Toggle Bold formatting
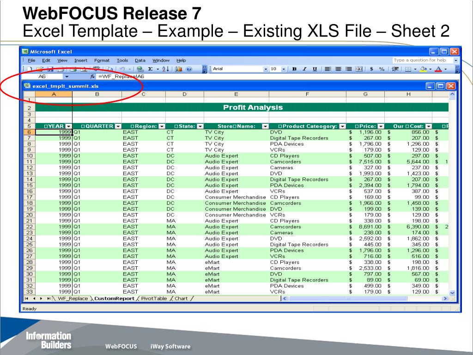Viewport: 473px width, 355px height. (x=294, y=69)
